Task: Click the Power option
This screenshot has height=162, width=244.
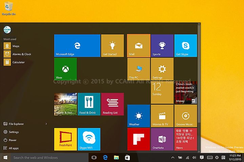Action: pos(10,140)
